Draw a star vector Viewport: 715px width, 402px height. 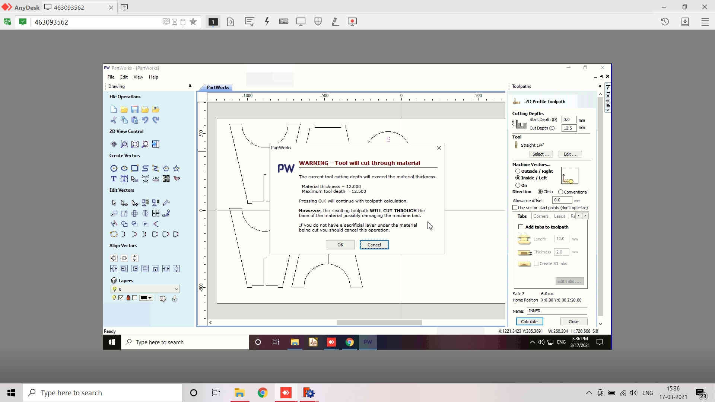pos(177,168)
